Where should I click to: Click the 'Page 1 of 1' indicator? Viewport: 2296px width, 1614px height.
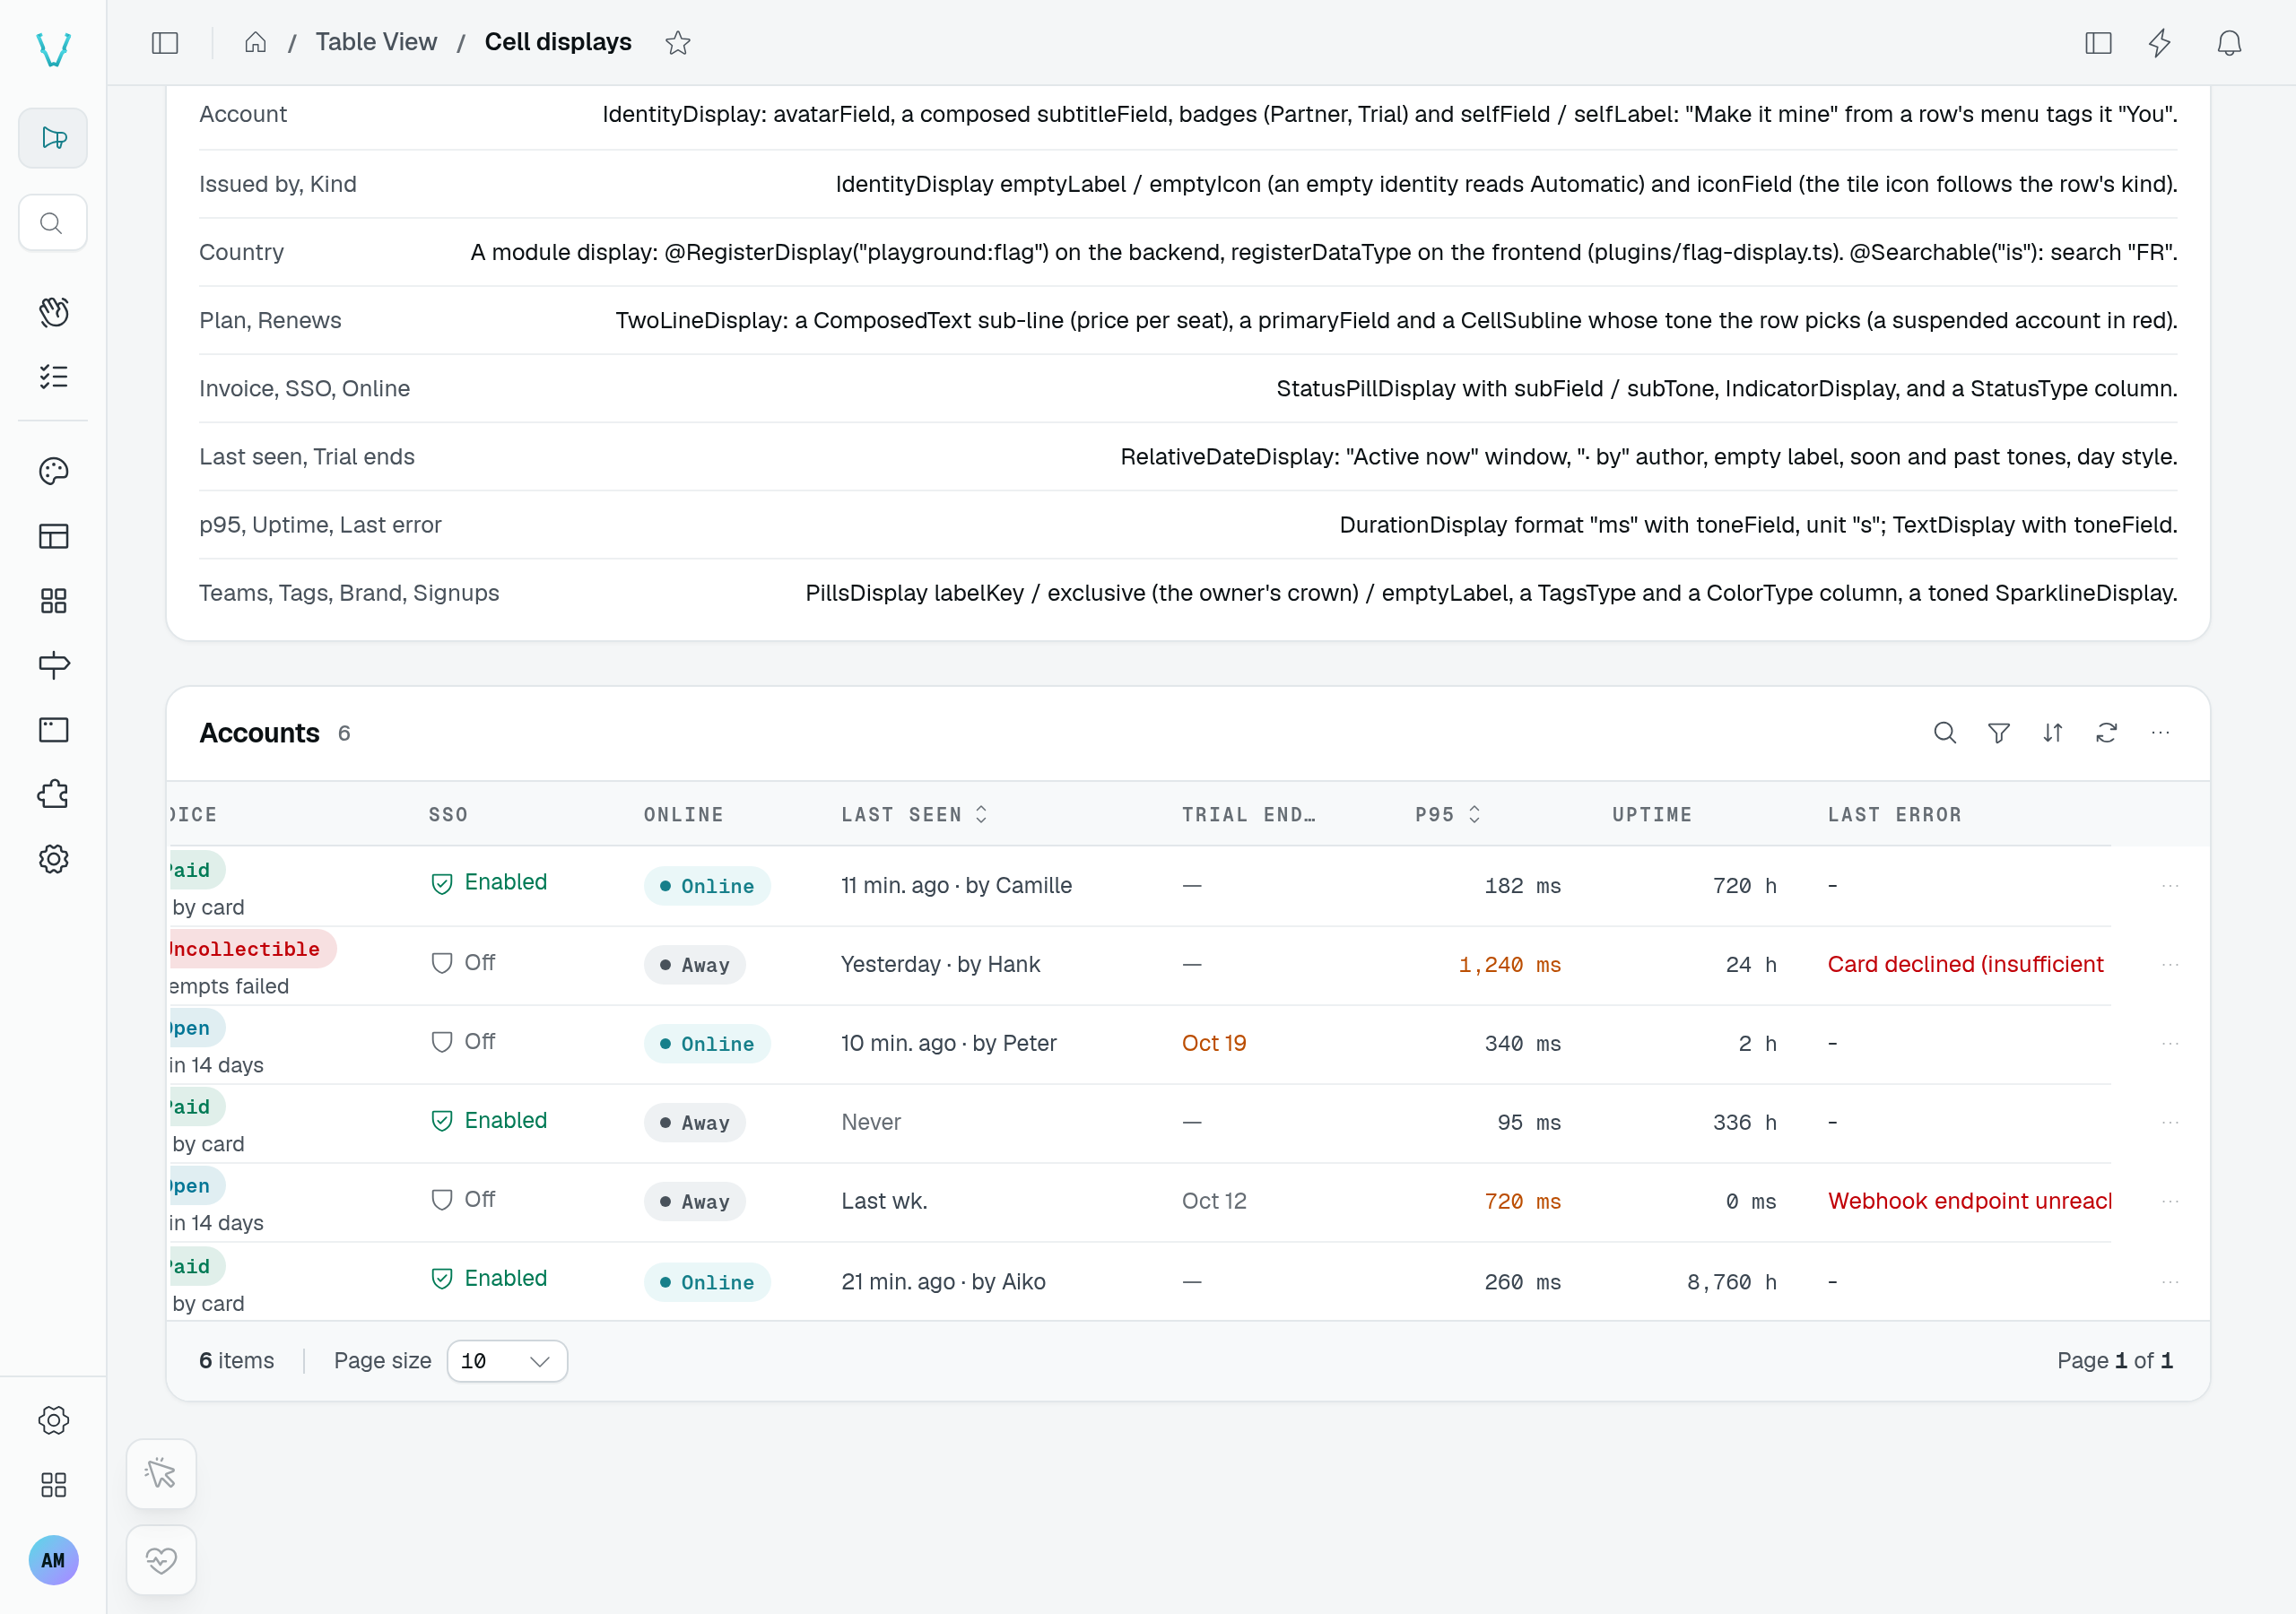[2115, 1361]
